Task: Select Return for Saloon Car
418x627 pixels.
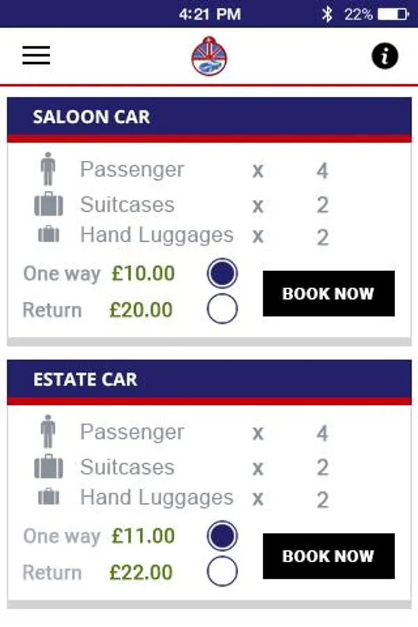Action: pos(222,309)
